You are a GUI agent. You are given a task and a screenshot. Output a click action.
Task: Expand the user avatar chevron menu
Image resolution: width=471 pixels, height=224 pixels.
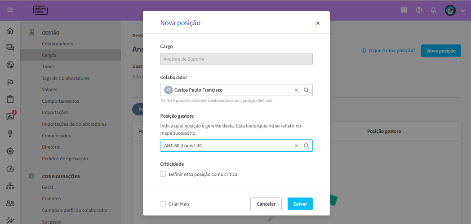(462, 10)
